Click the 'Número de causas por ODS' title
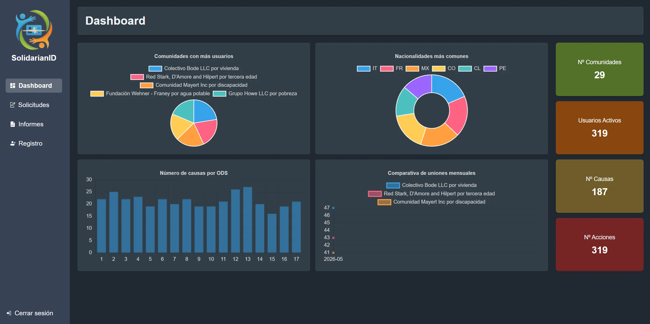This screenshot has width=650, height=324. pyautogui.click(x=194, y=173)
